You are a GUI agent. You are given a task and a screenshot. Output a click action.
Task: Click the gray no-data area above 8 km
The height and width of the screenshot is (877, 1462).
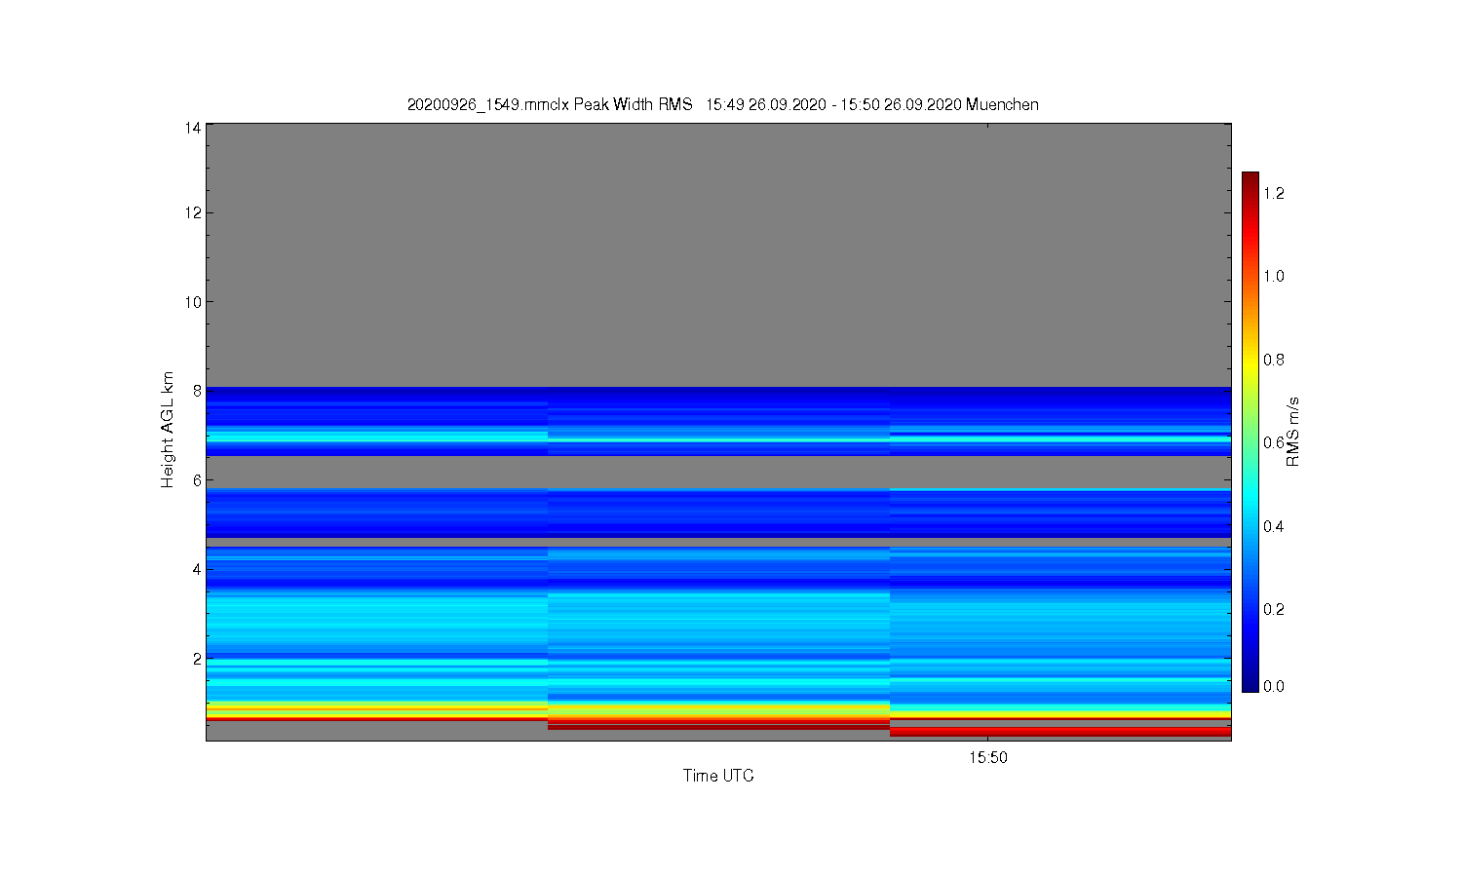pyautogui.click(x=718, y=255)
